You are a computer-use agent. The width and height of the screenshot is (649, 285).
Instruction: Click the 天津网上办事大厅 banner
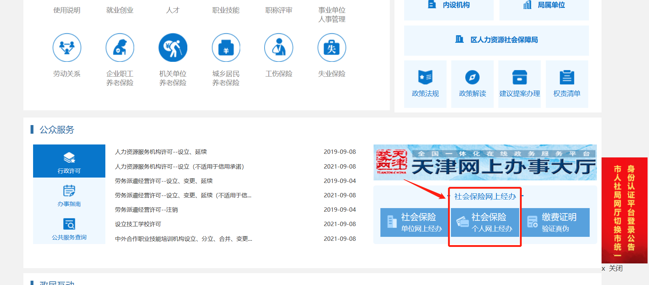point(485,162)
